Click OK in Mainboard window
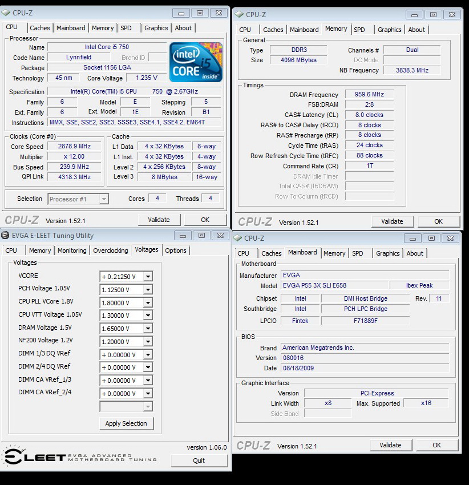 pos(436,445)
